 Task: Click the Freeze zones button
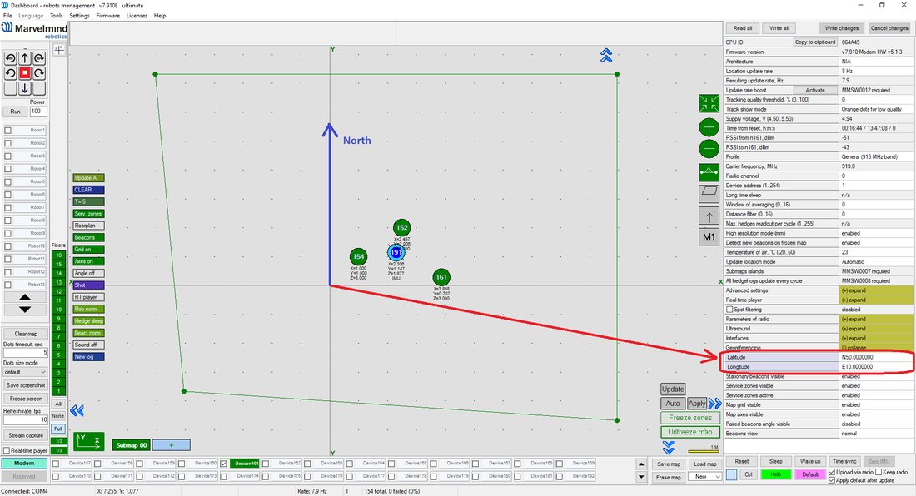coord(690,418)
